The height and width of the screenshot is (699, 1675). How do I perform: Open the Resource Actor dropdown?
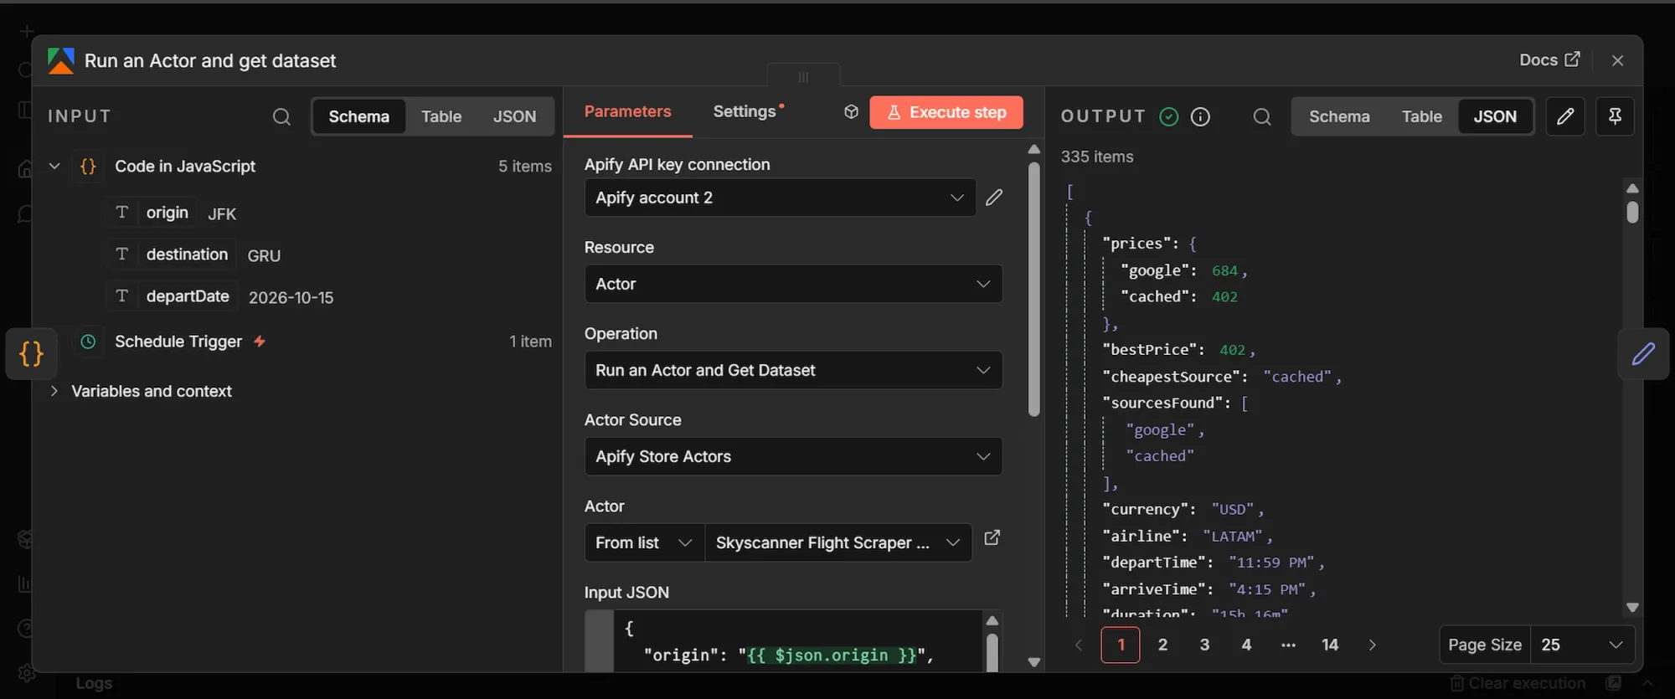[x=793, y=284]
